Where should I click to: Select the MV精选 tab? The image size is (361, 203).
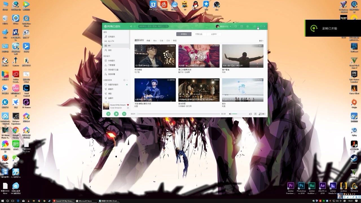click(x=184, y=34)
